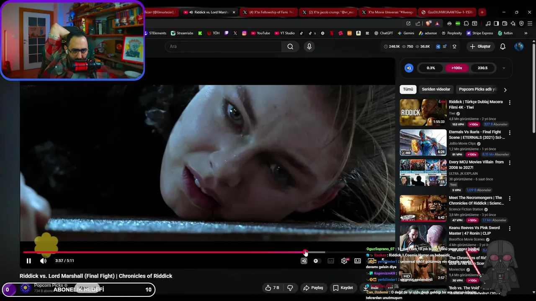This screenshot has height=301, width=536.
Task: Click trophy icon in YouTube header
Action: pyautogui.click(x=454, y=46)
